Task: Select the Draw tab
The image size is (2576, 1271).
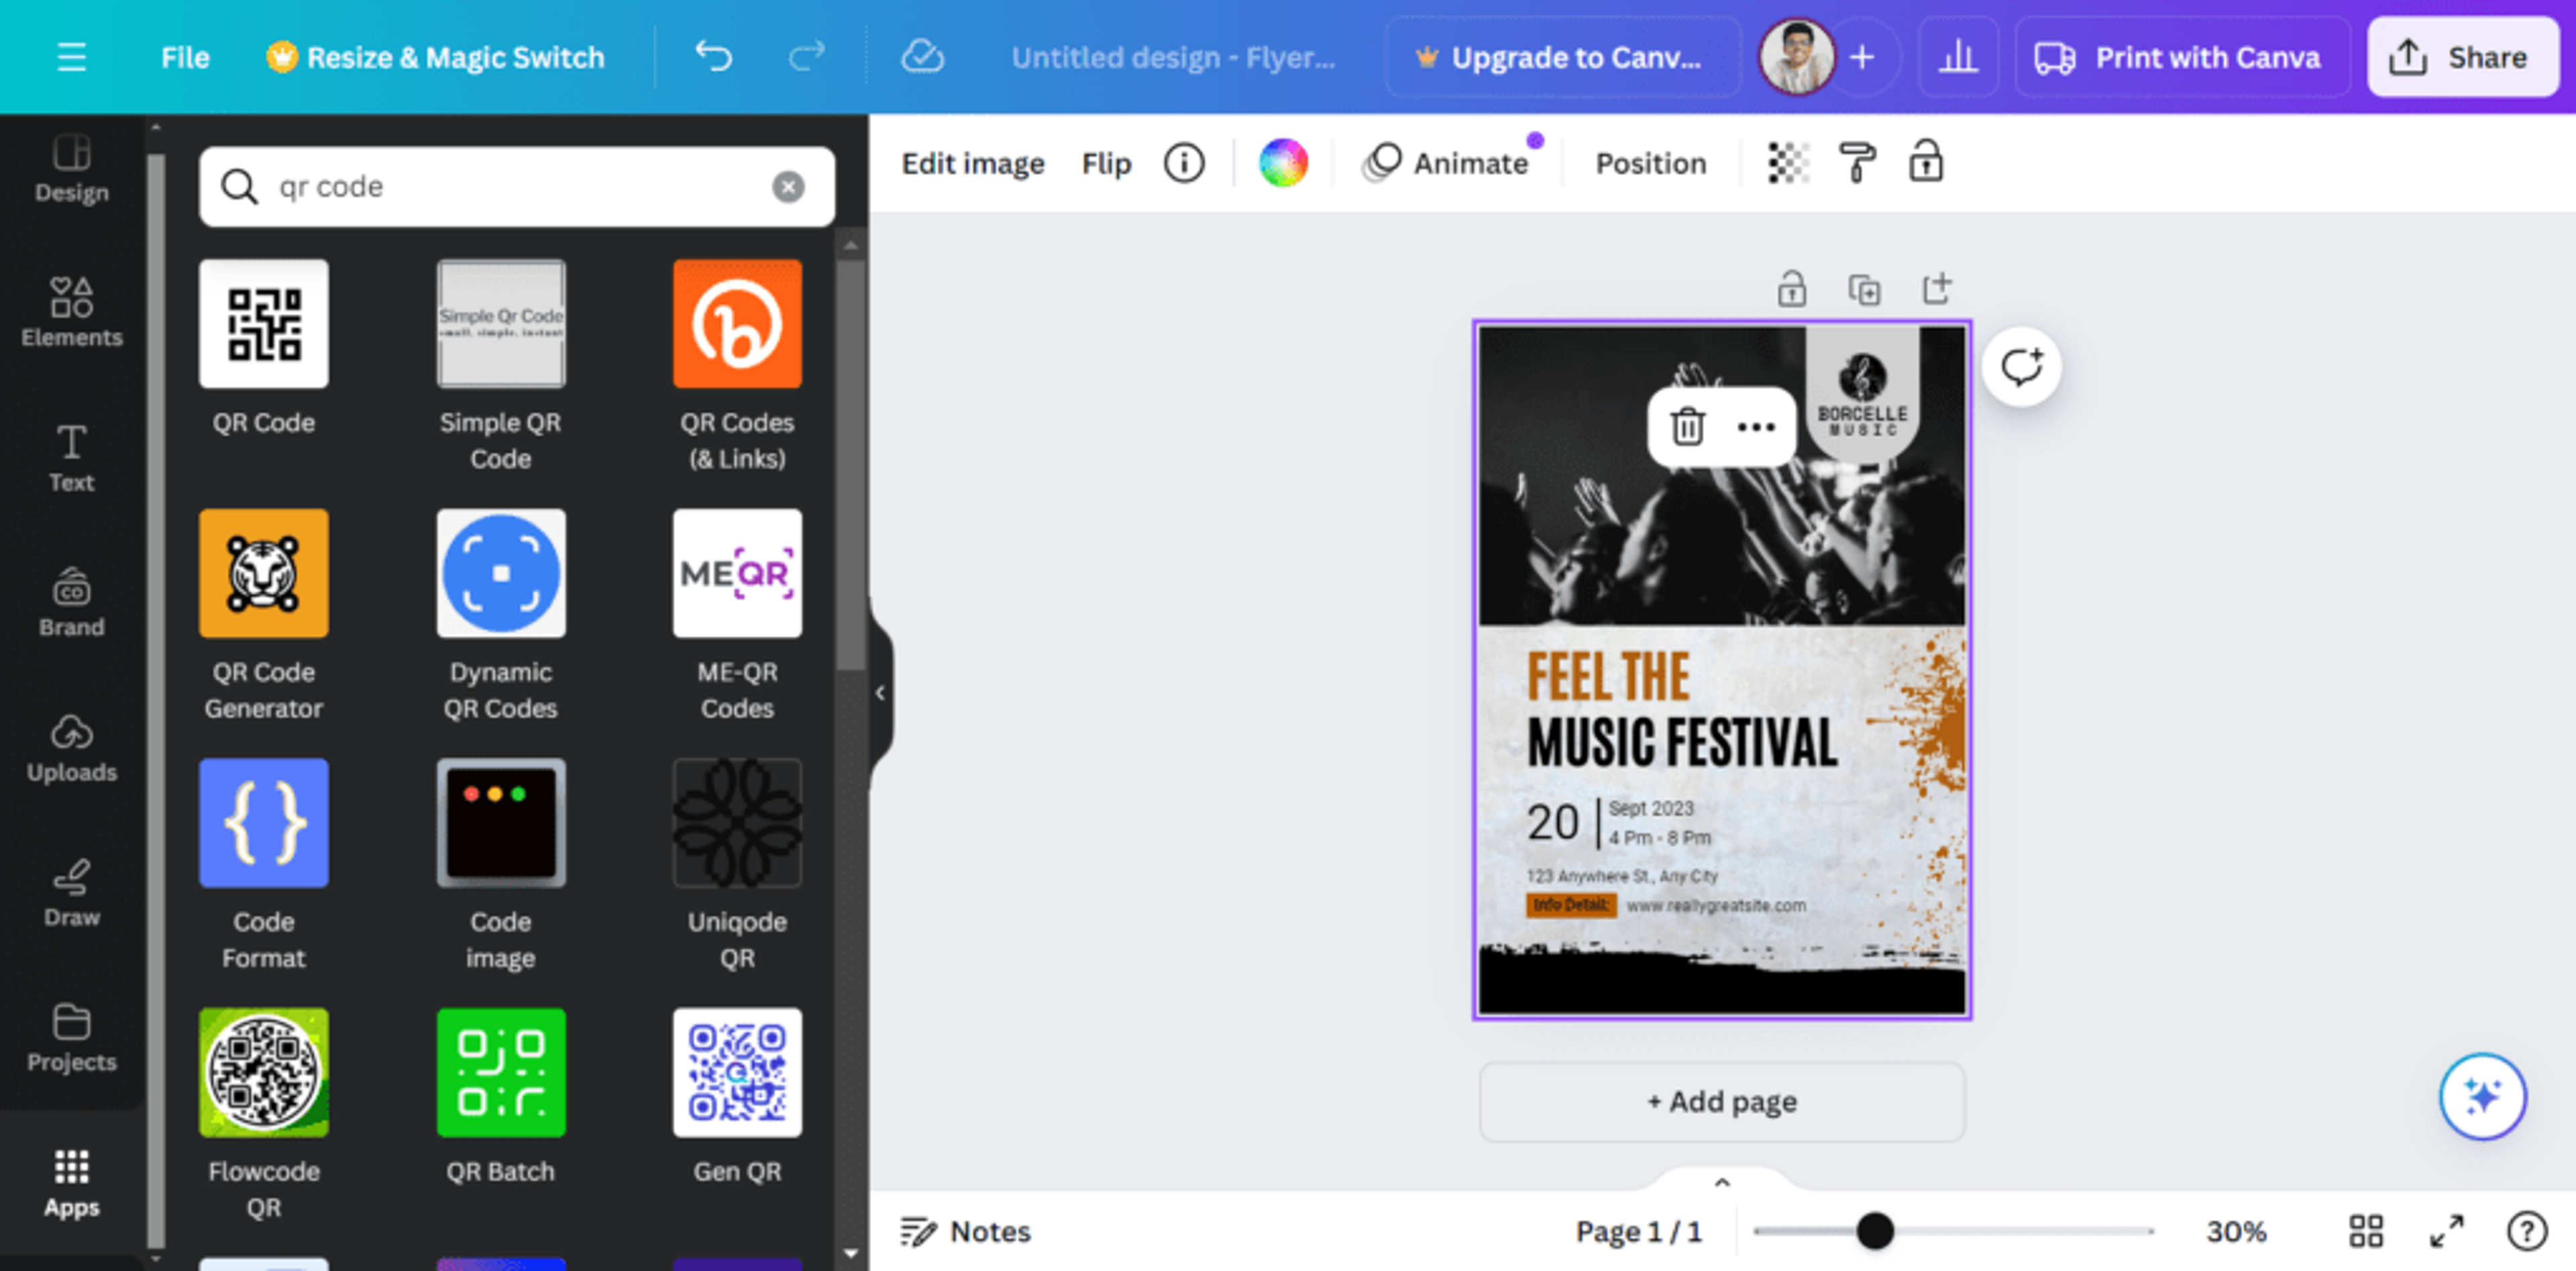Action: tap(72, 892)
